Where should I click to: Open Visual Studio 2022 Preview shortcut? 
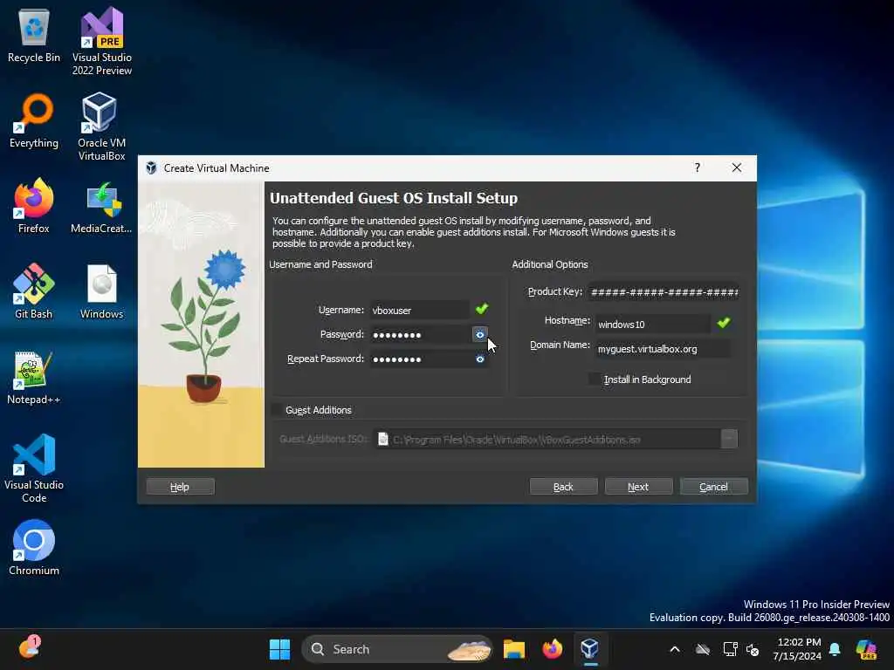[101, 41]
